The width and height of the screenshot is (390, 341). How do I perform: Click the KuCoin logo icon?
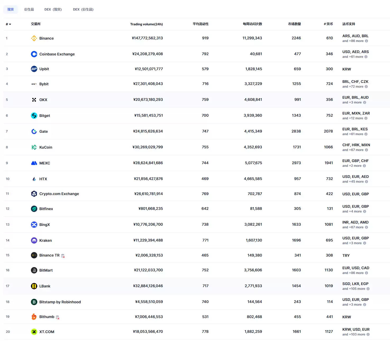(x=34, y=147)
